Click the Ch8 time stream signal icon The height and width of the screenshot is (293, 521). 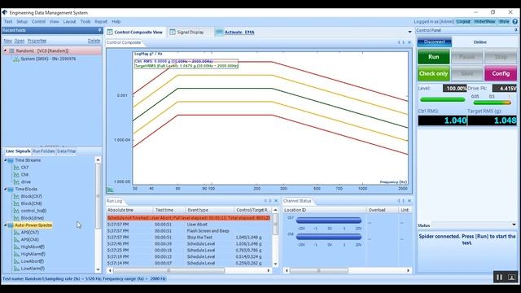point(16,175)
